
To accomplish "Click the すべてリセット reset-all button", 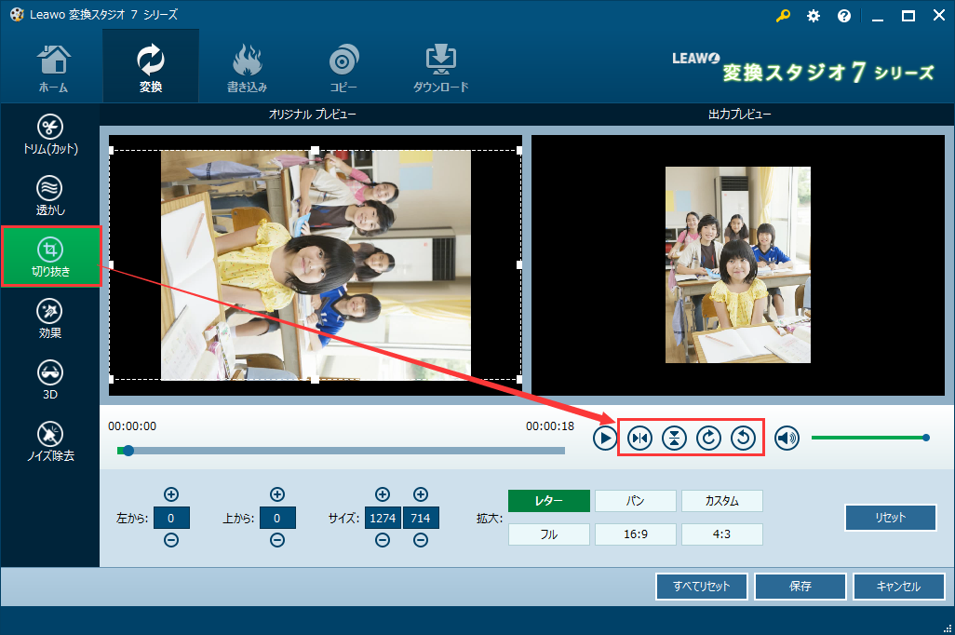I will point(701,587).
